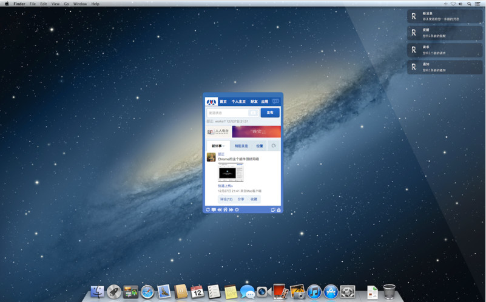The image size is (486, 302).
Task: Open the poster's name link above Chrome post
Action: 221,154
